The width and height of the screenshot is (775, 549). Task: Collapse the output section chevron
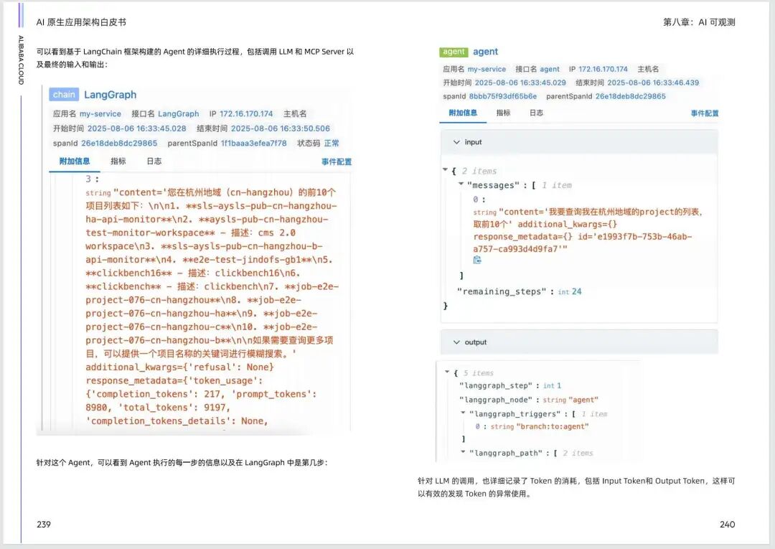coord(456,342)
